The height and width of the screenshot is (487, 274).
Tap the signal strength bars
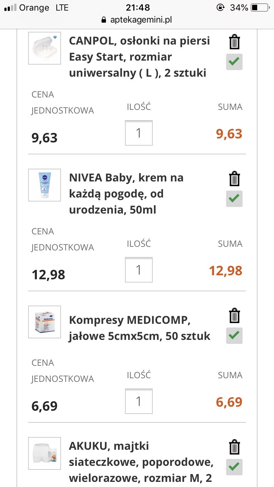coord(11,7)
